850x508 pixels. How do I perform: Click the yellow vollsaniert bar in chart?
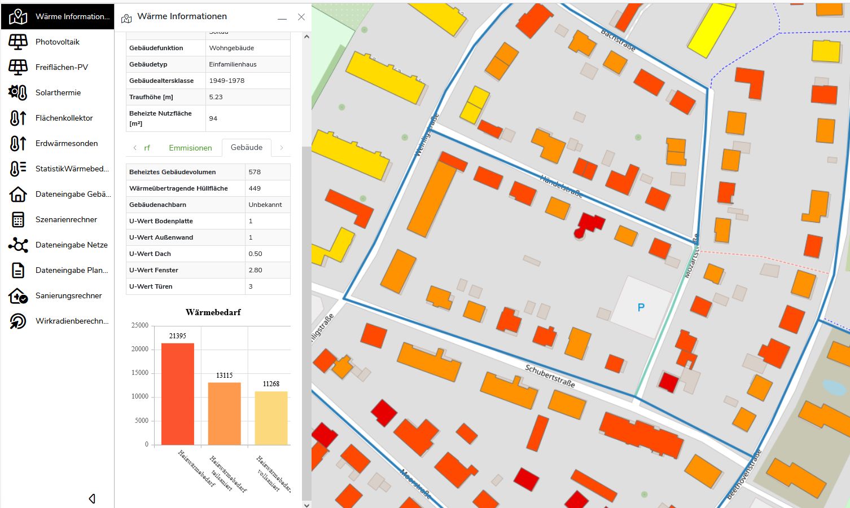(x=271, y=417)
